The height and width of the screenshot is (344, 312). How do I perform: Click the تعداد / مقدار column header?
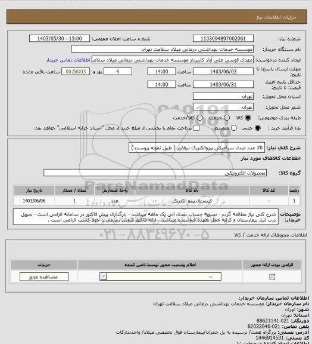[x=74, y=190]
